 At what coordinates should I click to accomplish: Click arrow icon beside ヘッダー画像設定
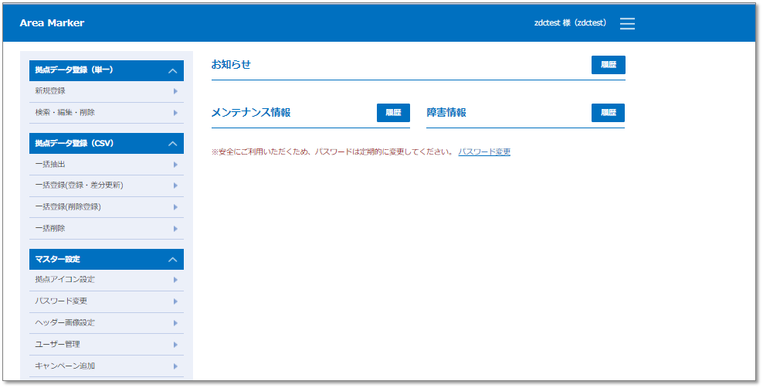175,323
